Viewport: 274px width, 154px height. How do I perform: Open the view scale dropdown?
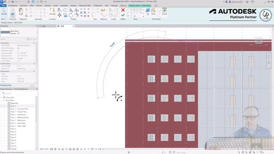tap(44, 149)
